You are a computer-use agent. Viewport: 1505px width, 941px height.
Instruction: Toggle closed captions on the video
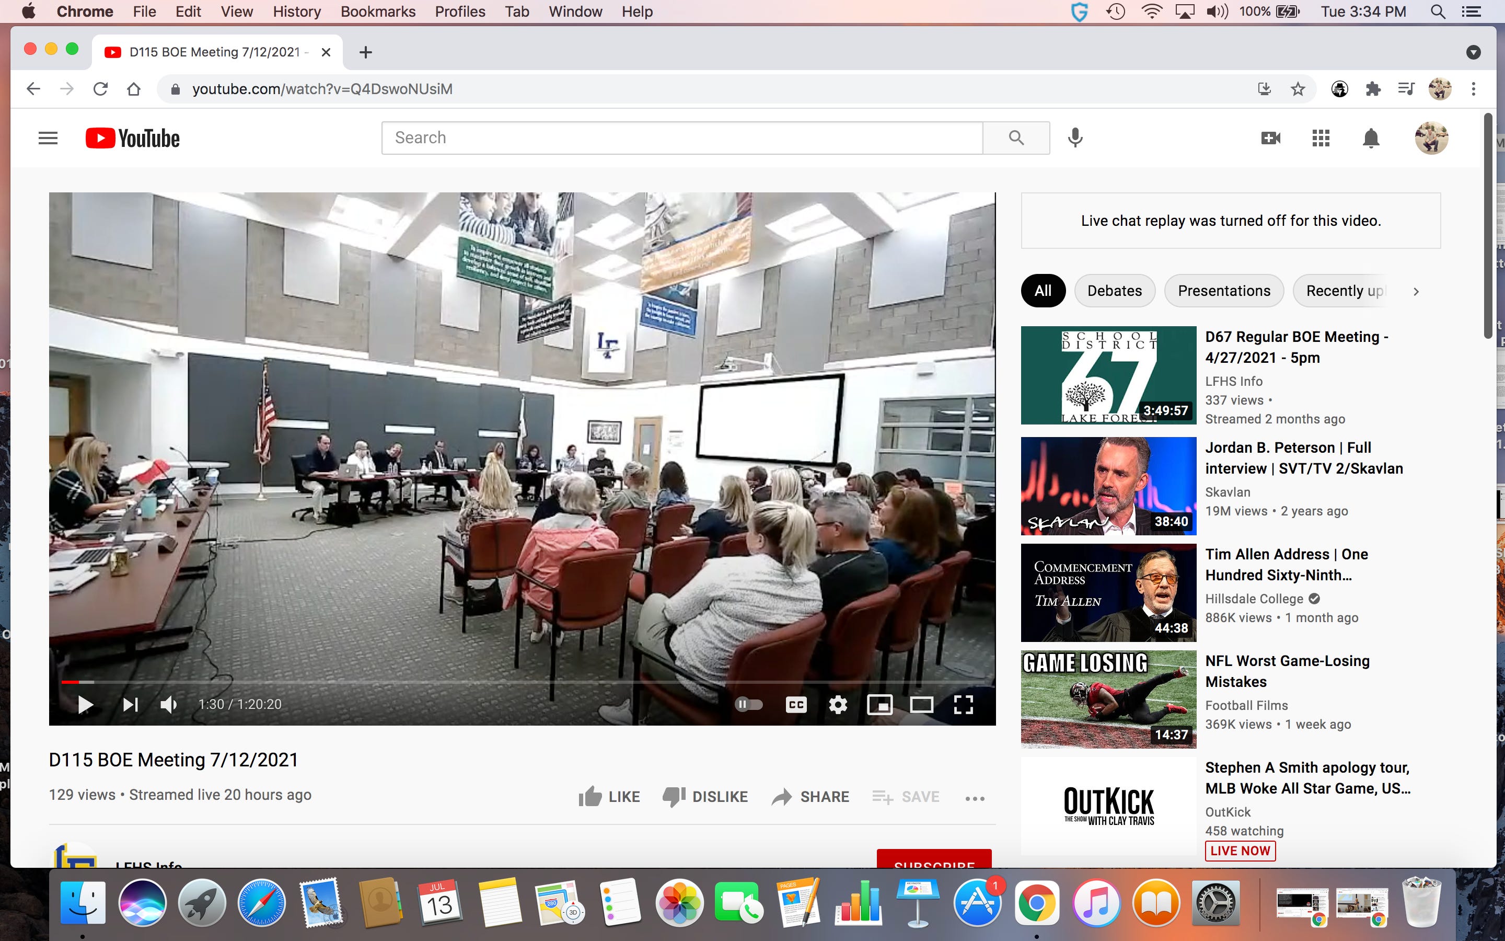796,705
